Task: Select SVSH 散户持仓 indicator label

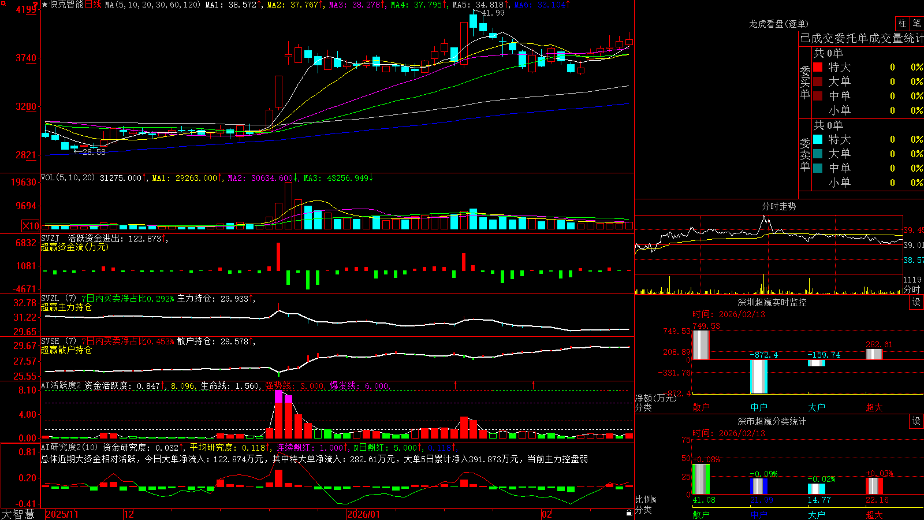Action: (58, 341)
